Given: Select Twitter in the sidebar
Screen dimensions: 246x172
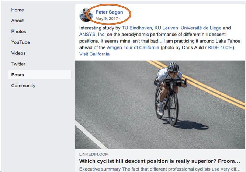Looking at the screenshot, I should [x=18, y=64].
